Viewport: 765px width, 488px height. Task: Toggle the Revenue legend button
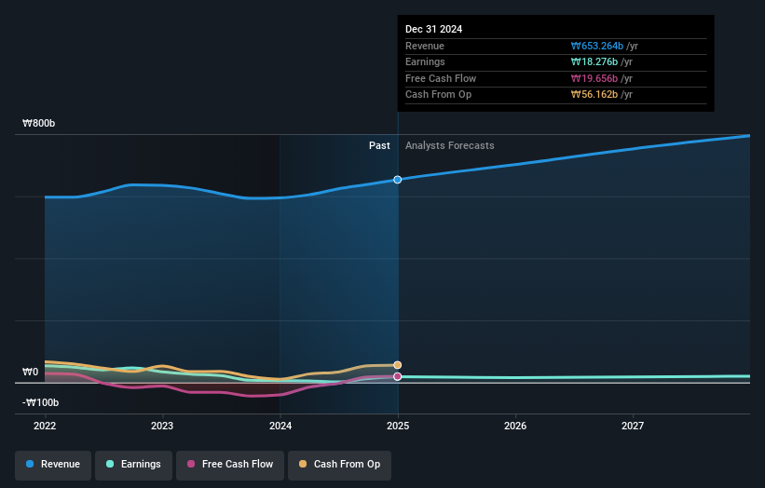[53, 465]
